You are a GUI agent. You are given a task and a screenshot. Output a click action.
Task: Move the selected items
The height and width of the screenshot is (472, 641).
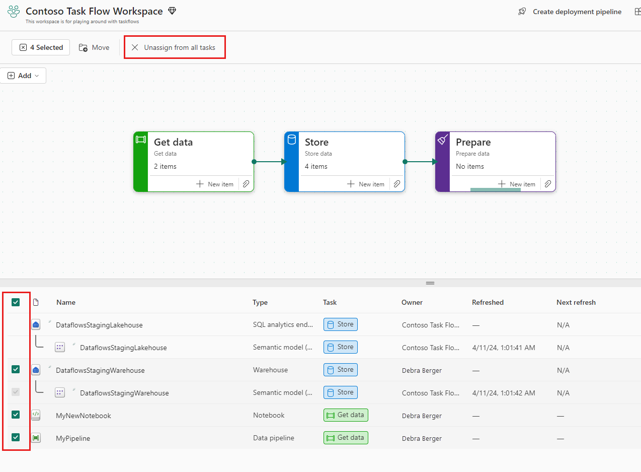click(94, 47)
